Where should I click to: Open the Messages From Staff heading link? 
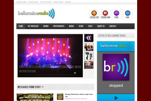pos(29,87)
